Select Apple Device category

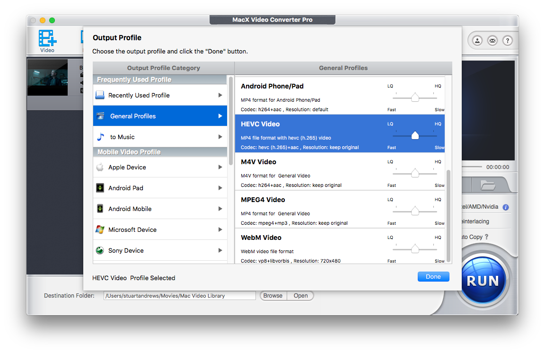coord(160,167)
